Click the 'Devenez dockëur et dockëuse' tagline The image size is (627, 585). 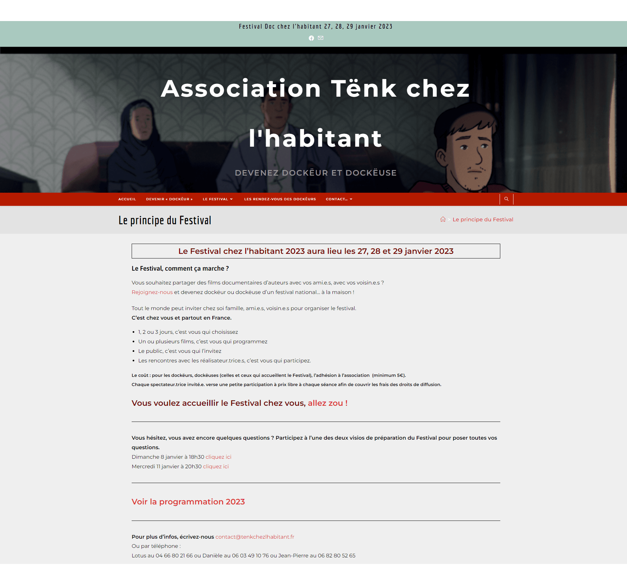(x=316, y=173)
